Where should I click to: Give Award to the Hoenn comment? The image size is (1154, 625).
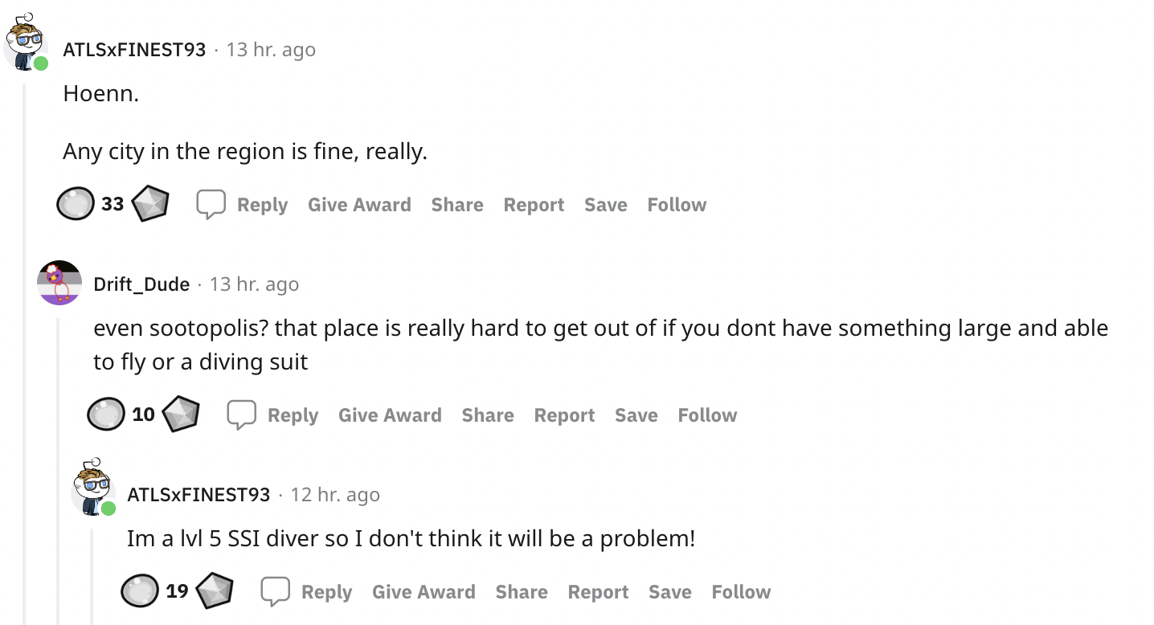tap(359, 205)
